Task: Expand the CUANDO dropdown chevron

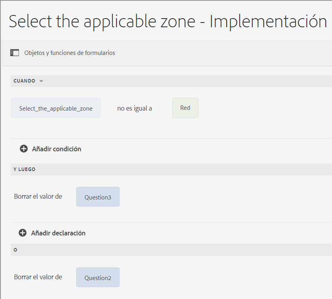Action: [41, 81]
